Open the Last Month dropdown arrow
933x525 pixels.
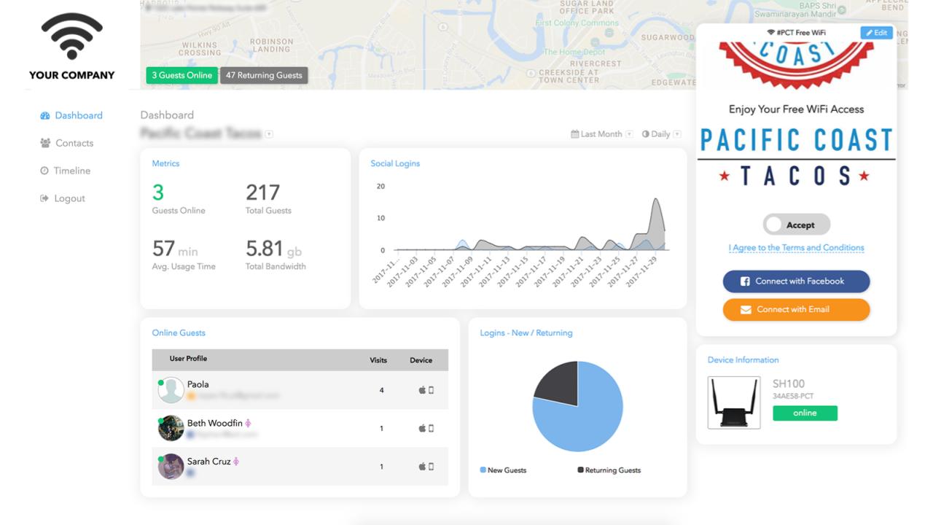pos(629,134)
